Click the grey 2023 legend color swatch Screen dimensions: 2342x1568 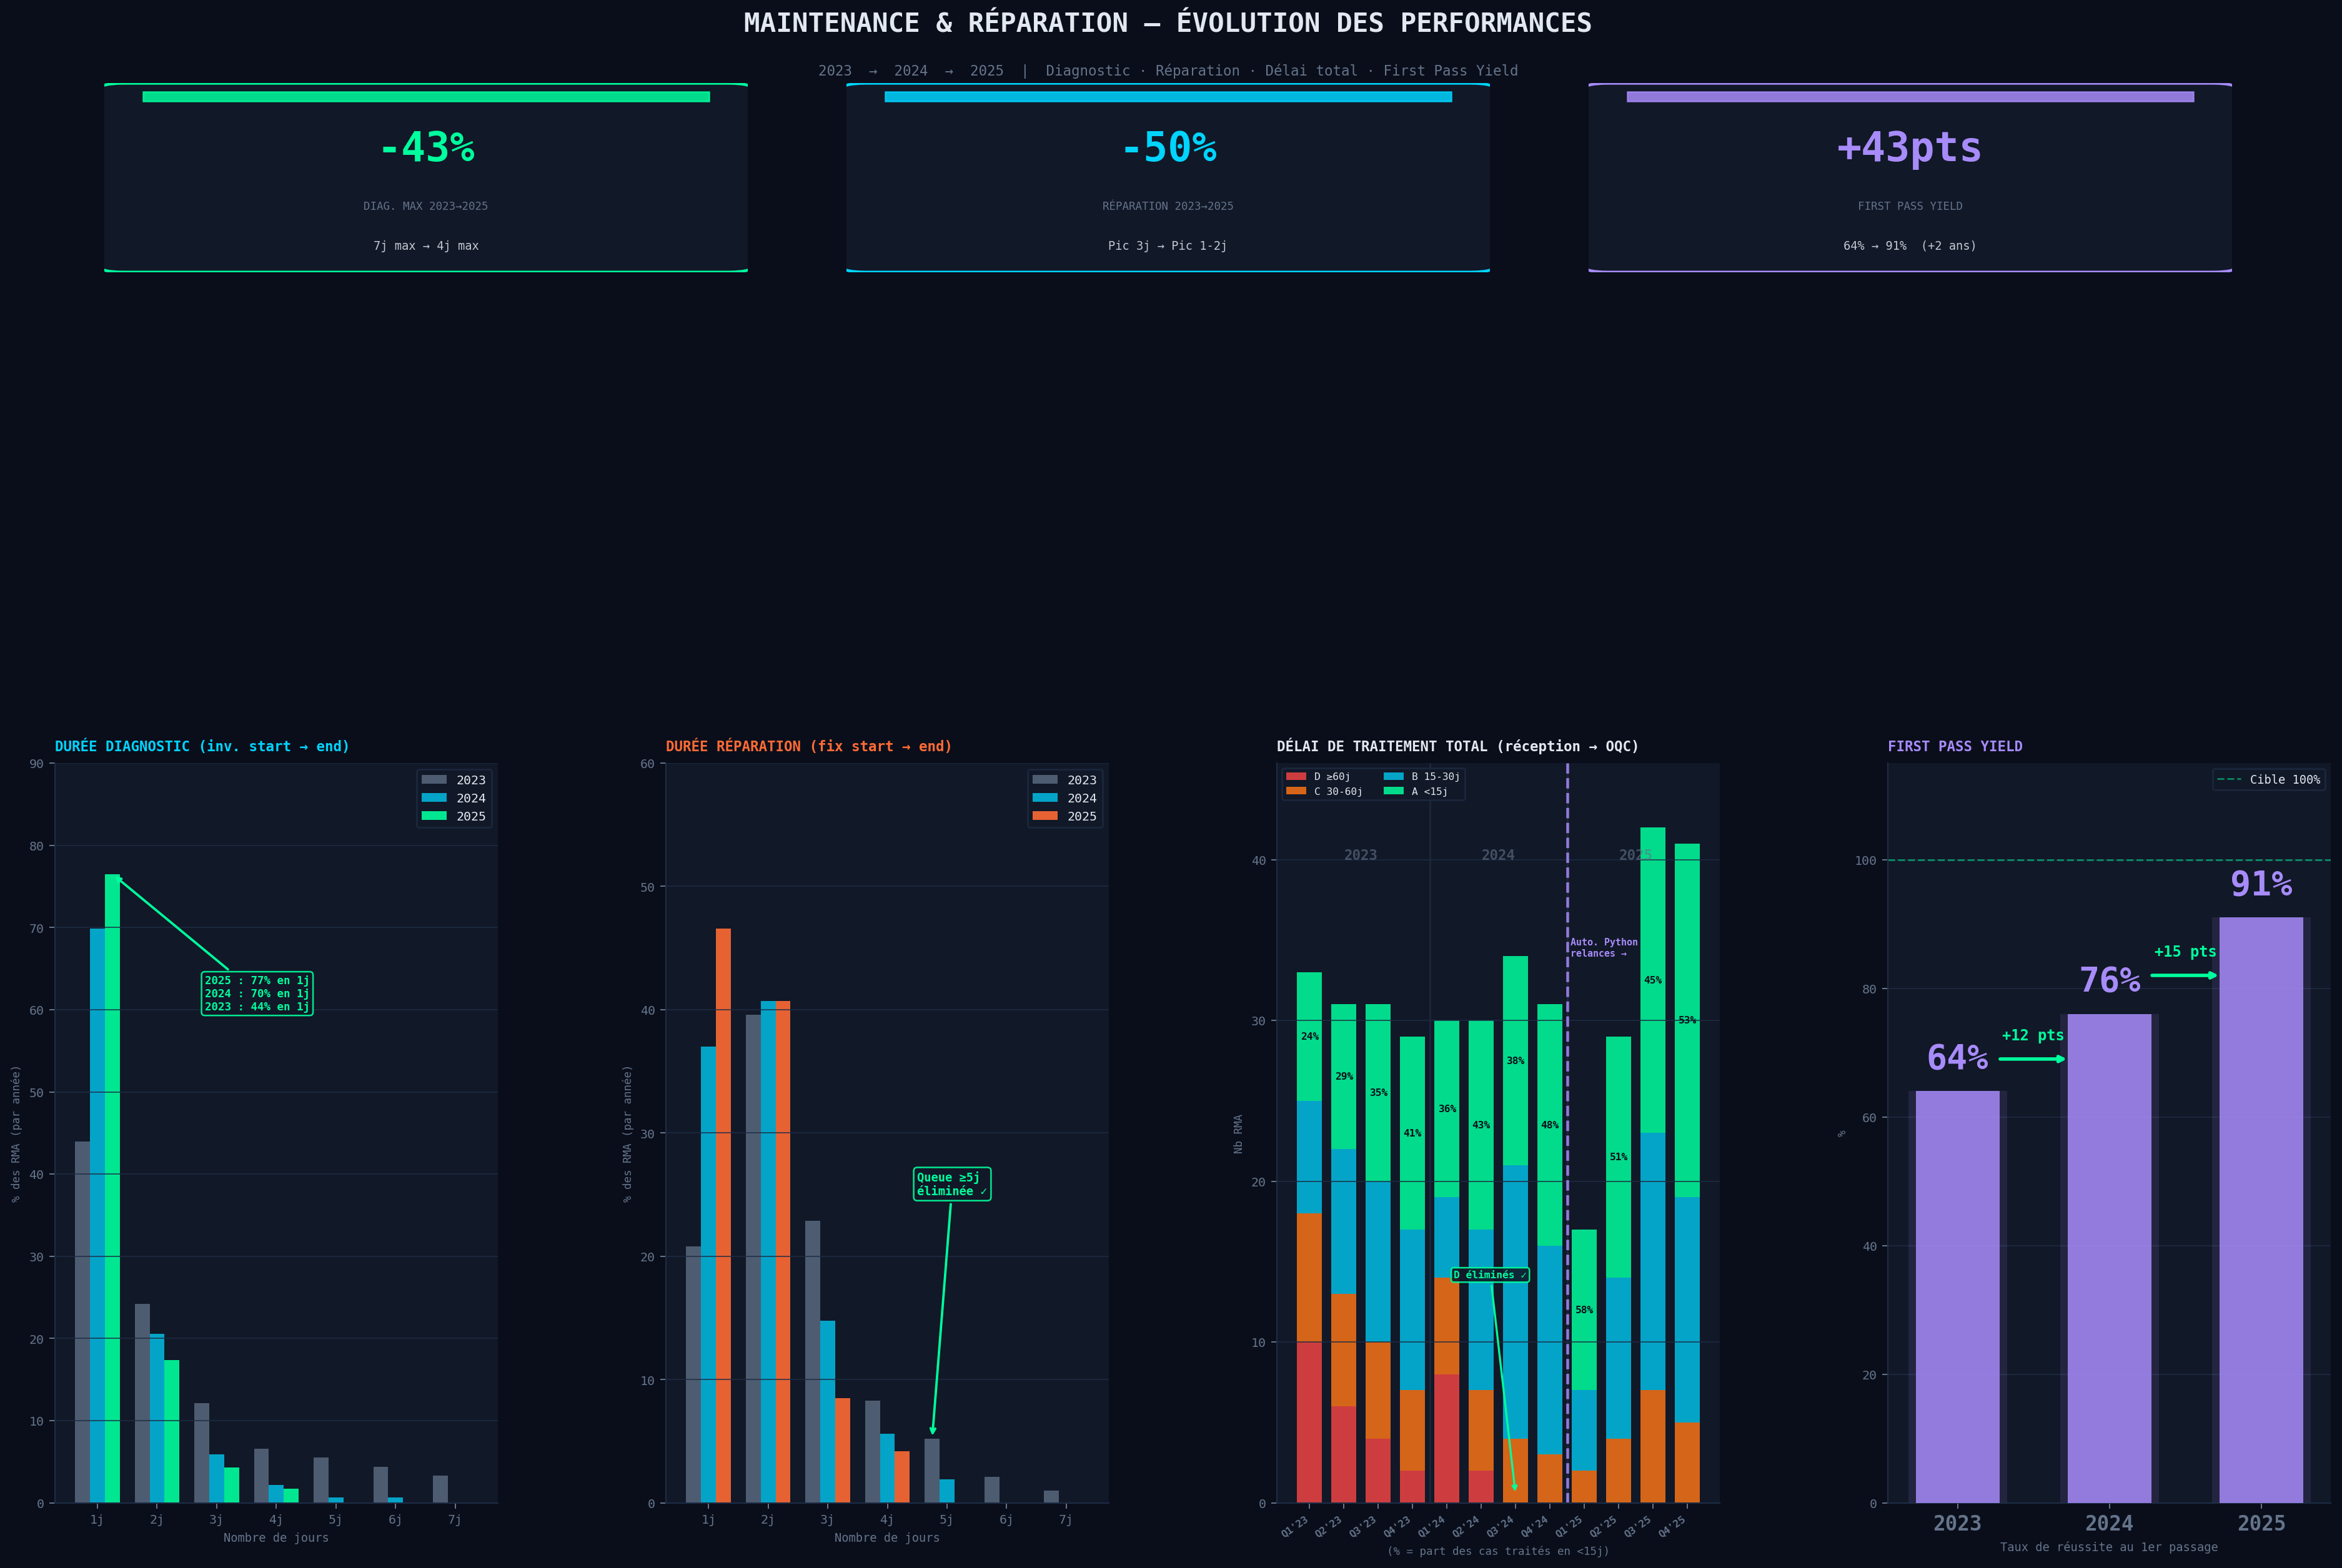[x=434, y=780]
